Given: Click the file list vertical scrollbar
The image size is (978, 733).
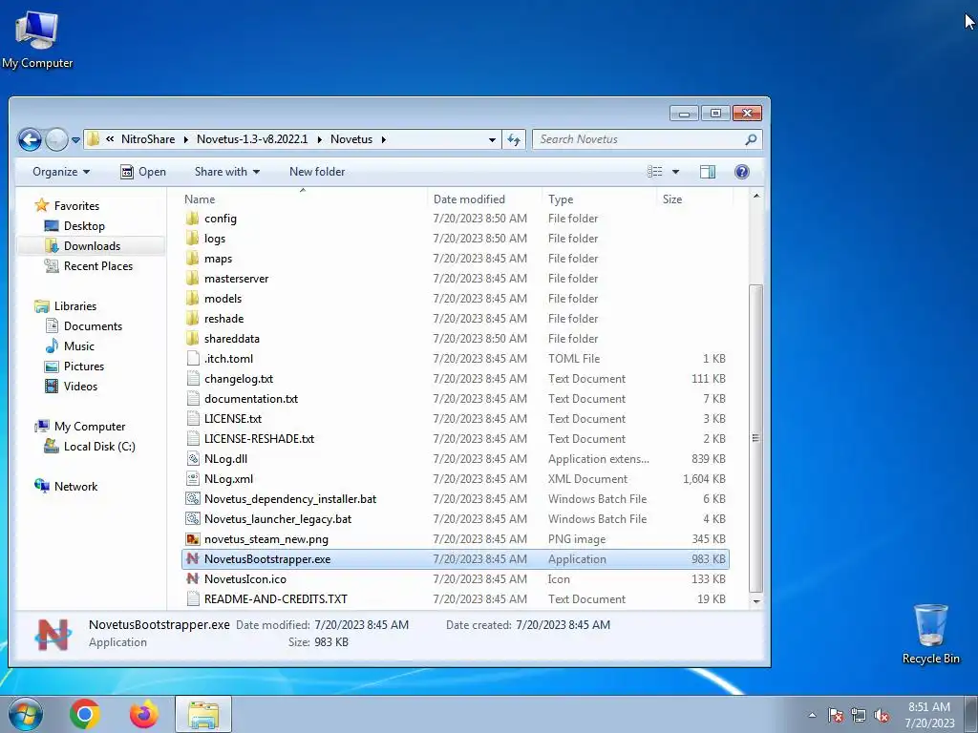Looking at the screenshot, I should 756,438.
